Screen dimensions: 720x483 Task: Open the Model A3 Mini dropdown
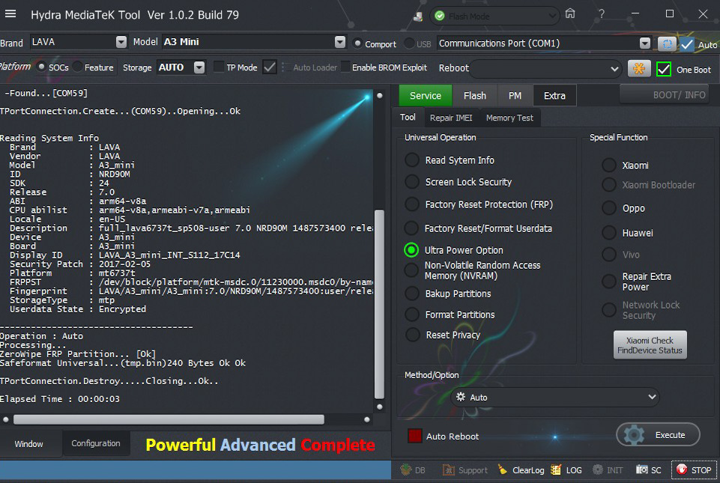(340, 42)
